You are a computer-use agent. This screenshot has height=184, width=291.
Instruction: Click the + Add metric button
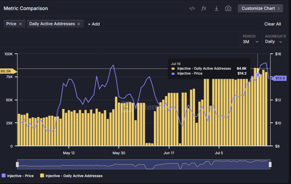[94, 24]
